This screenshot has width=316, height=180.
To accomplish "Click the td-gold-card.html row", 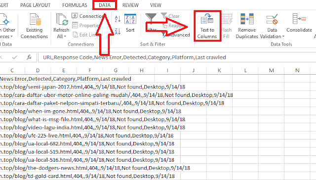I will [87, 176].
